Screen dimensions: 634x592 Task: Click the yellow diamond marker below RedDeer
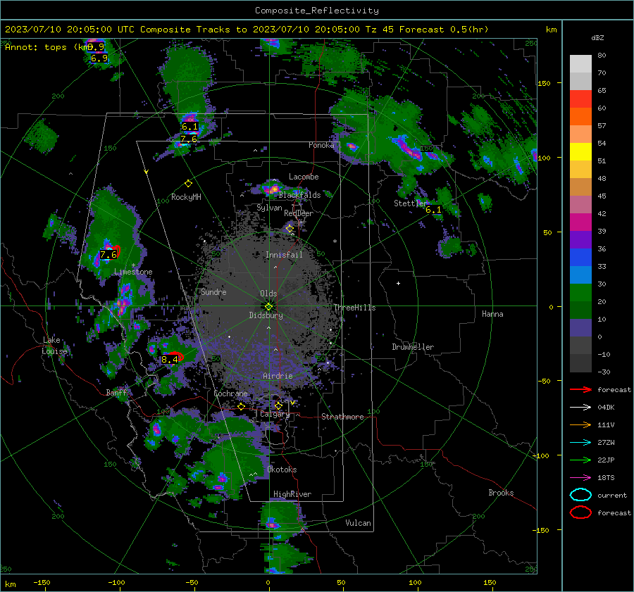[x=290, y=229]
